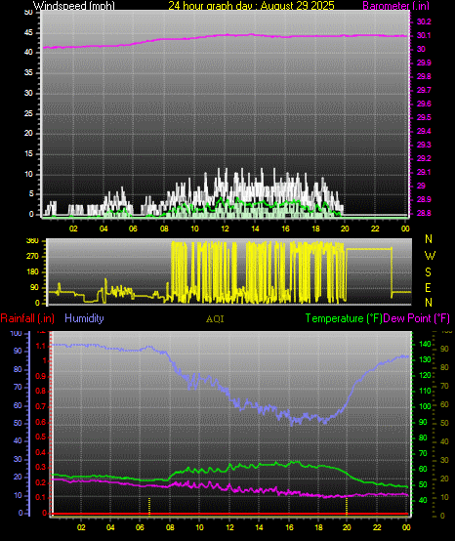This screenshot has height=541, width=455.
Task: Click the Temperature (°F) legend label
Action: pos(344,318)
